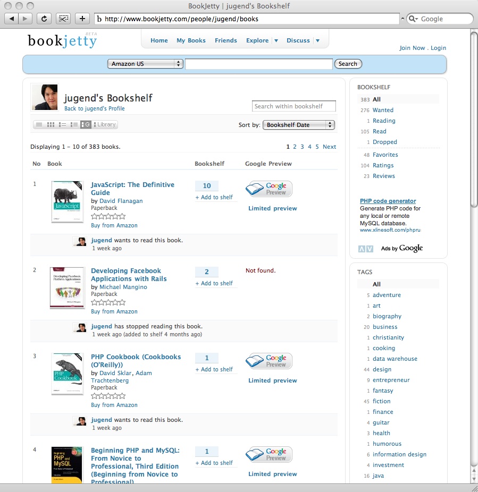Click the browser back arrow button
The height and width of the screenshot is (492, 478).
pos(12,19)
